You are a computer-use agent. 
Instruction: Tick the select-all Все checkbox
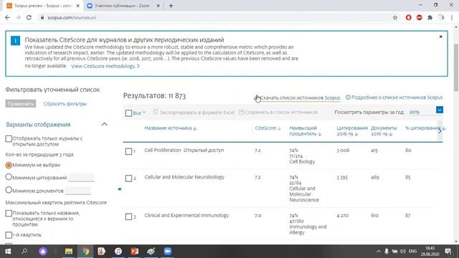(x=128, y=113)
